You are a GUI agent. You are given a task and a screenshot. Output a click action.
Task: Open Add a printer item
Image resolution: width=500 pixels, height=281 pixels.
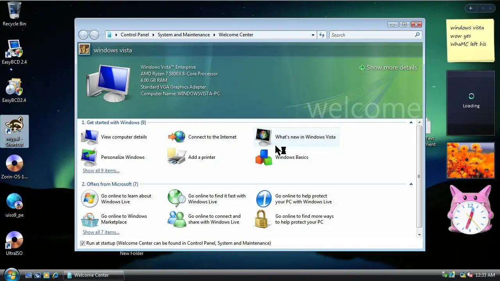[x=191, y=157]
